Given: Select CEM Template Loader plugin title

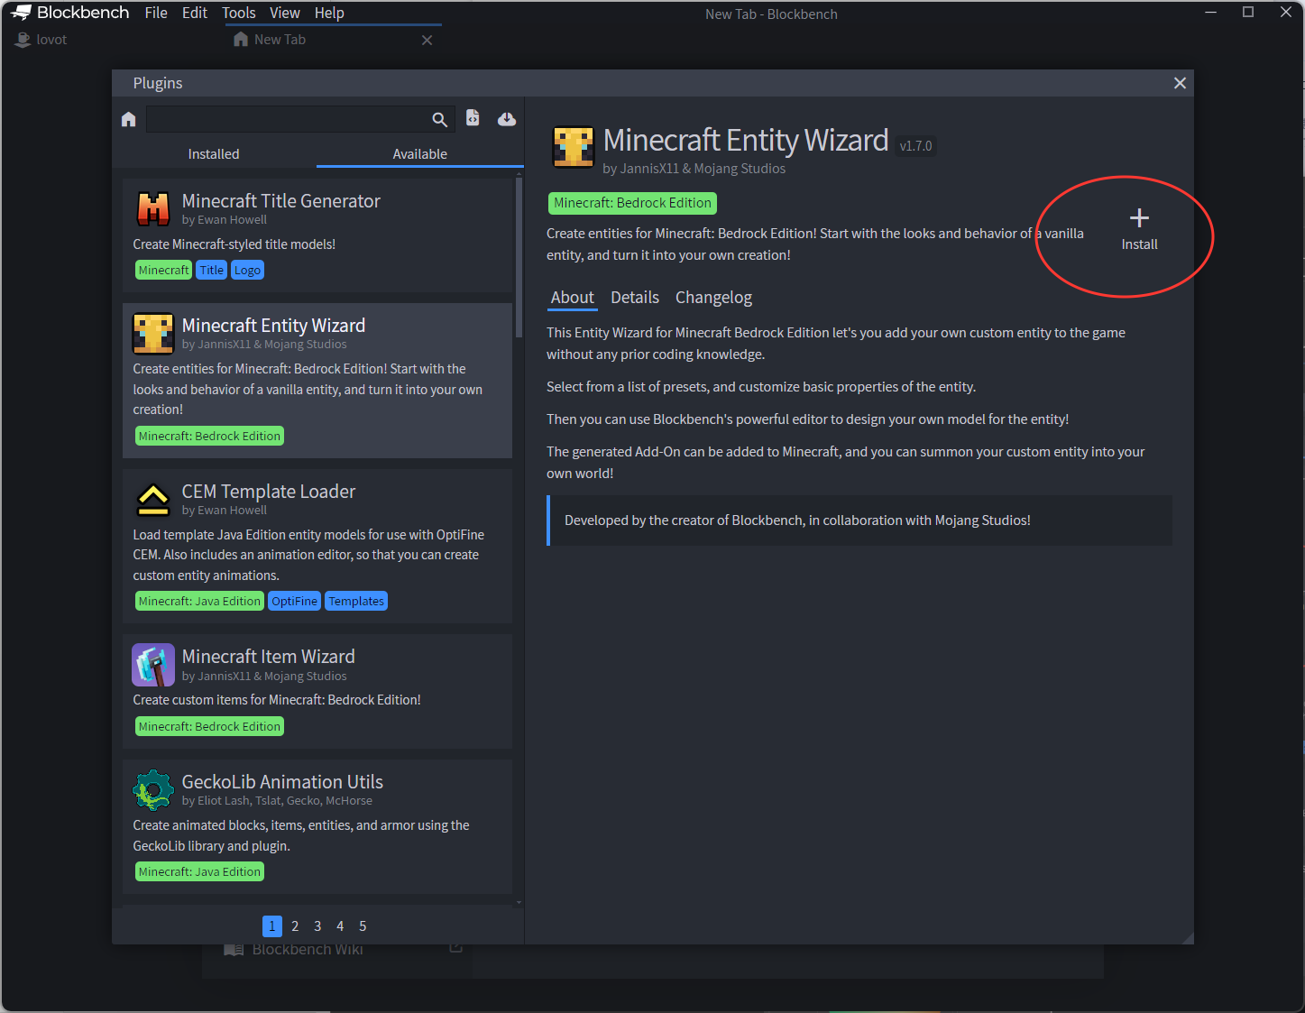Looking at the screenshot, I should click(269, 492).
